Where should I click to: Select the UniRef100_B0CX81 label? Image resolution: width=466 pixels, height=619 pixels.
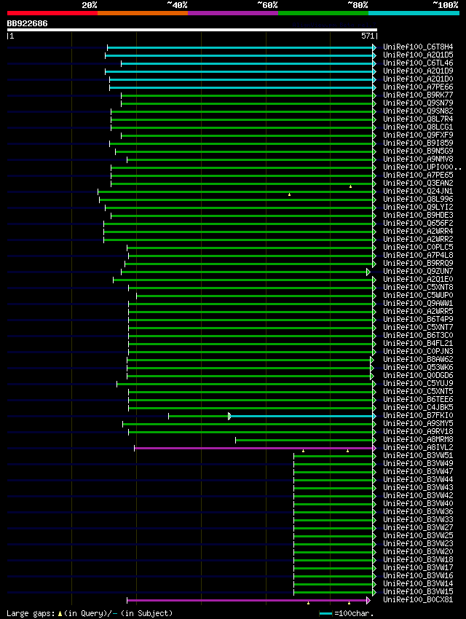[x=418, y=599]
